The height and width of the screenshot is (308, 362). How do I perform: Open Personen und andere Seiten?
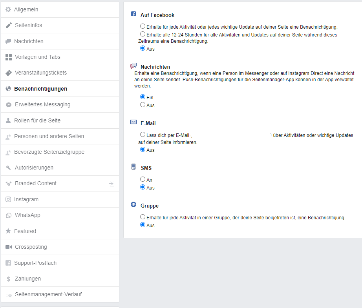pos(60,137)
